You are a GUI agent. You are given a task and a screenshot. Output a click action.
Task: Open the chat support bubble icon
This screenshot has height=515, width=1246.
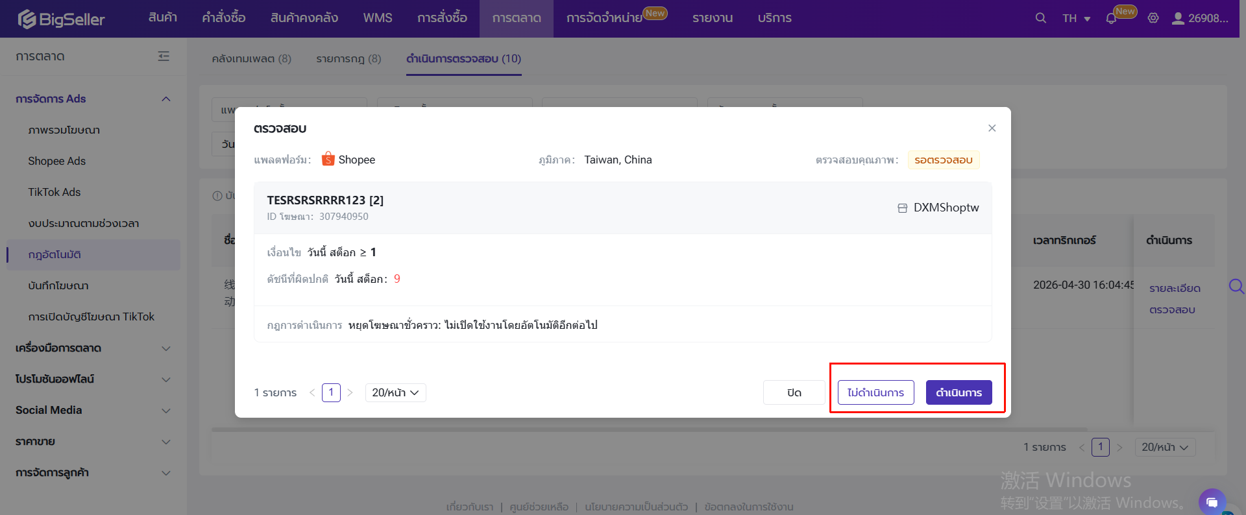1212,502
